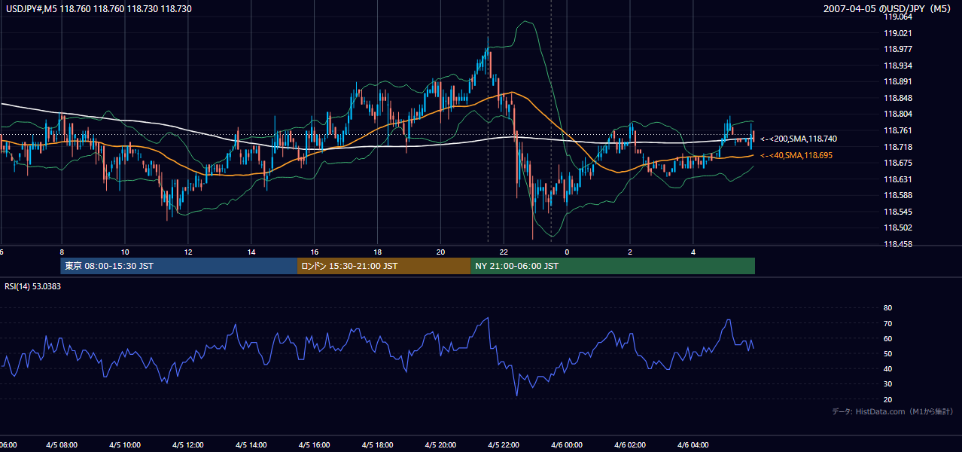Click price axis value 118.458

point(898,244)
